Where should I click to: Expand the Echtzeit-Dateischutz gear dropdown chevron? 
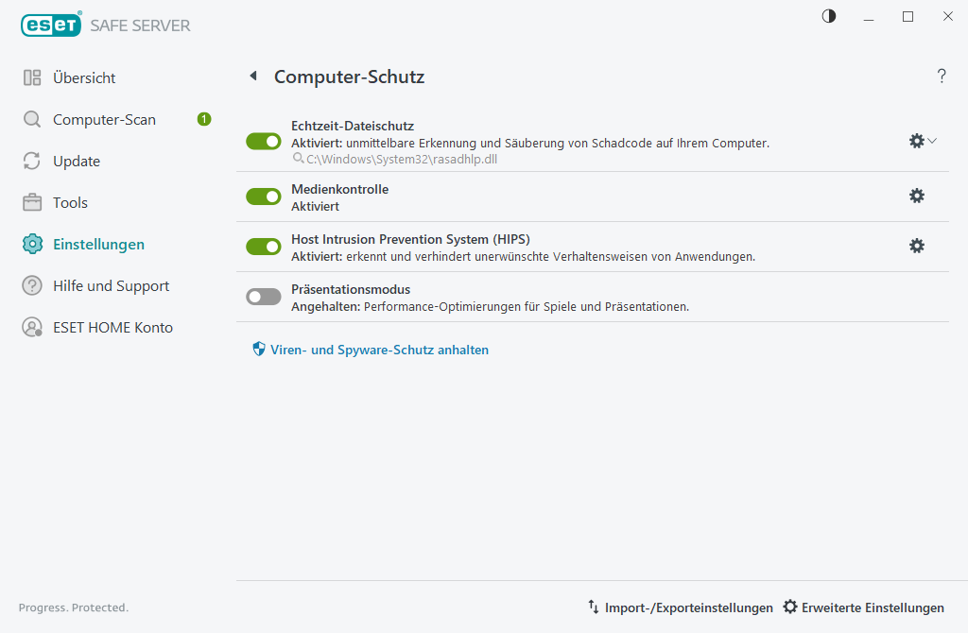click(x=931, y=140)
